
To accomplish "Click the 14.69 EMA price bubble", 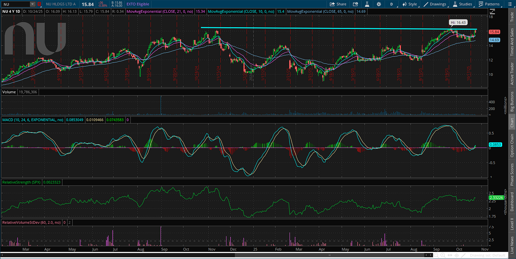I will tap(494, 40).
